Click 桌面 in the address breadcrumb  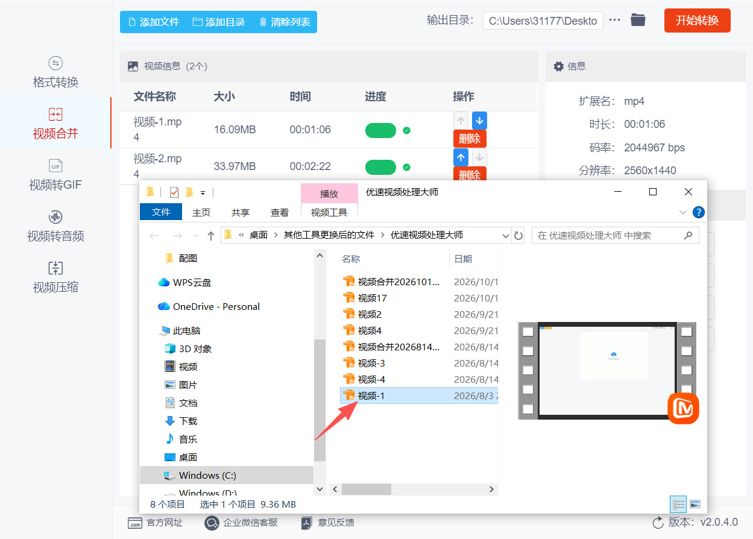click(x=259, y=235)
